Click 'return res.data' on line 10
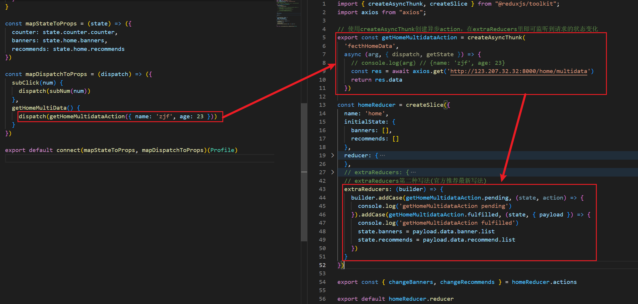Image resolution: width=638 pixels, height=304 pixels. pyautogui.click(x=377, y=80)
